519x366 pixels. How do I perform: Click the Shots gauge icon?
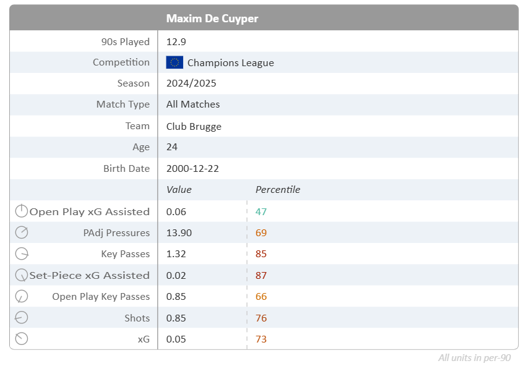coord(21,318)
